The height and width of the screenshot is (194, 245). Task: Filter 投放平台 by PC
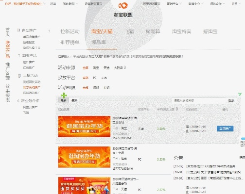pyautogui.click(x=95, y=78)
